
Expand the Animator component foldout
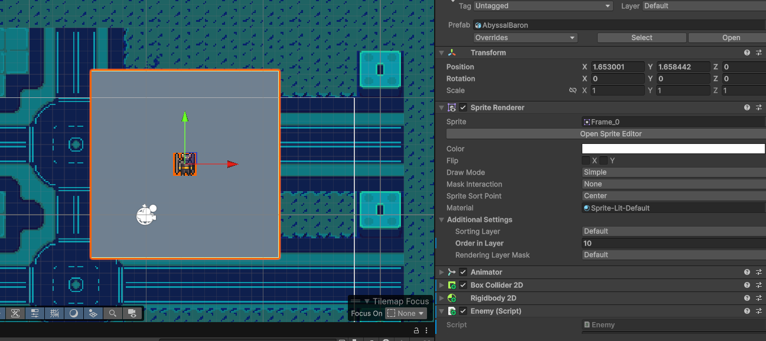(441, 272)
